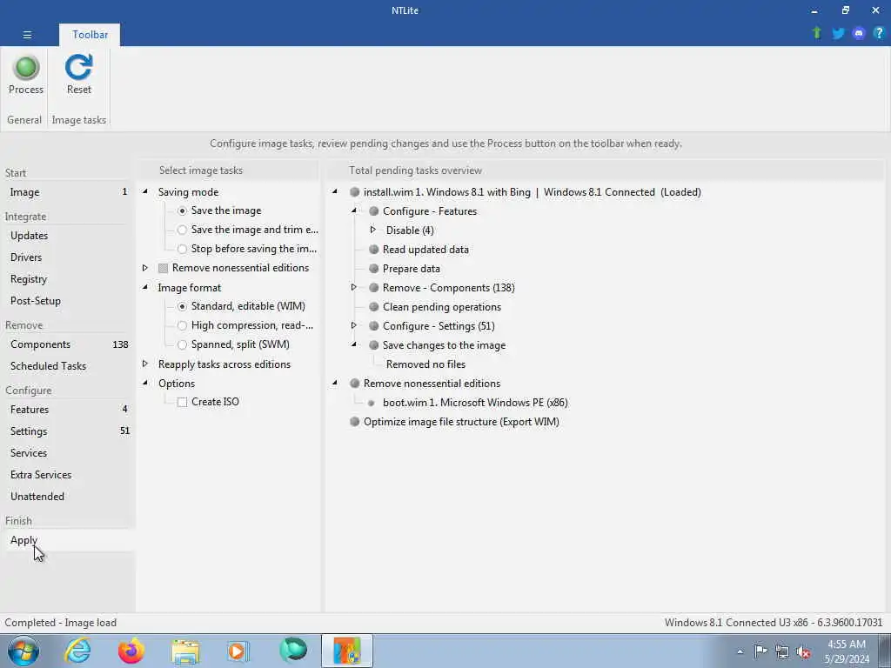Click the taskbar clock showing 4:55 AM

[847, 651]
